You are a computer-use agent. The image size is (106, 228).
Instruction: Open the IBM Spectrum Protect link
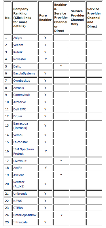pos(24,151)
